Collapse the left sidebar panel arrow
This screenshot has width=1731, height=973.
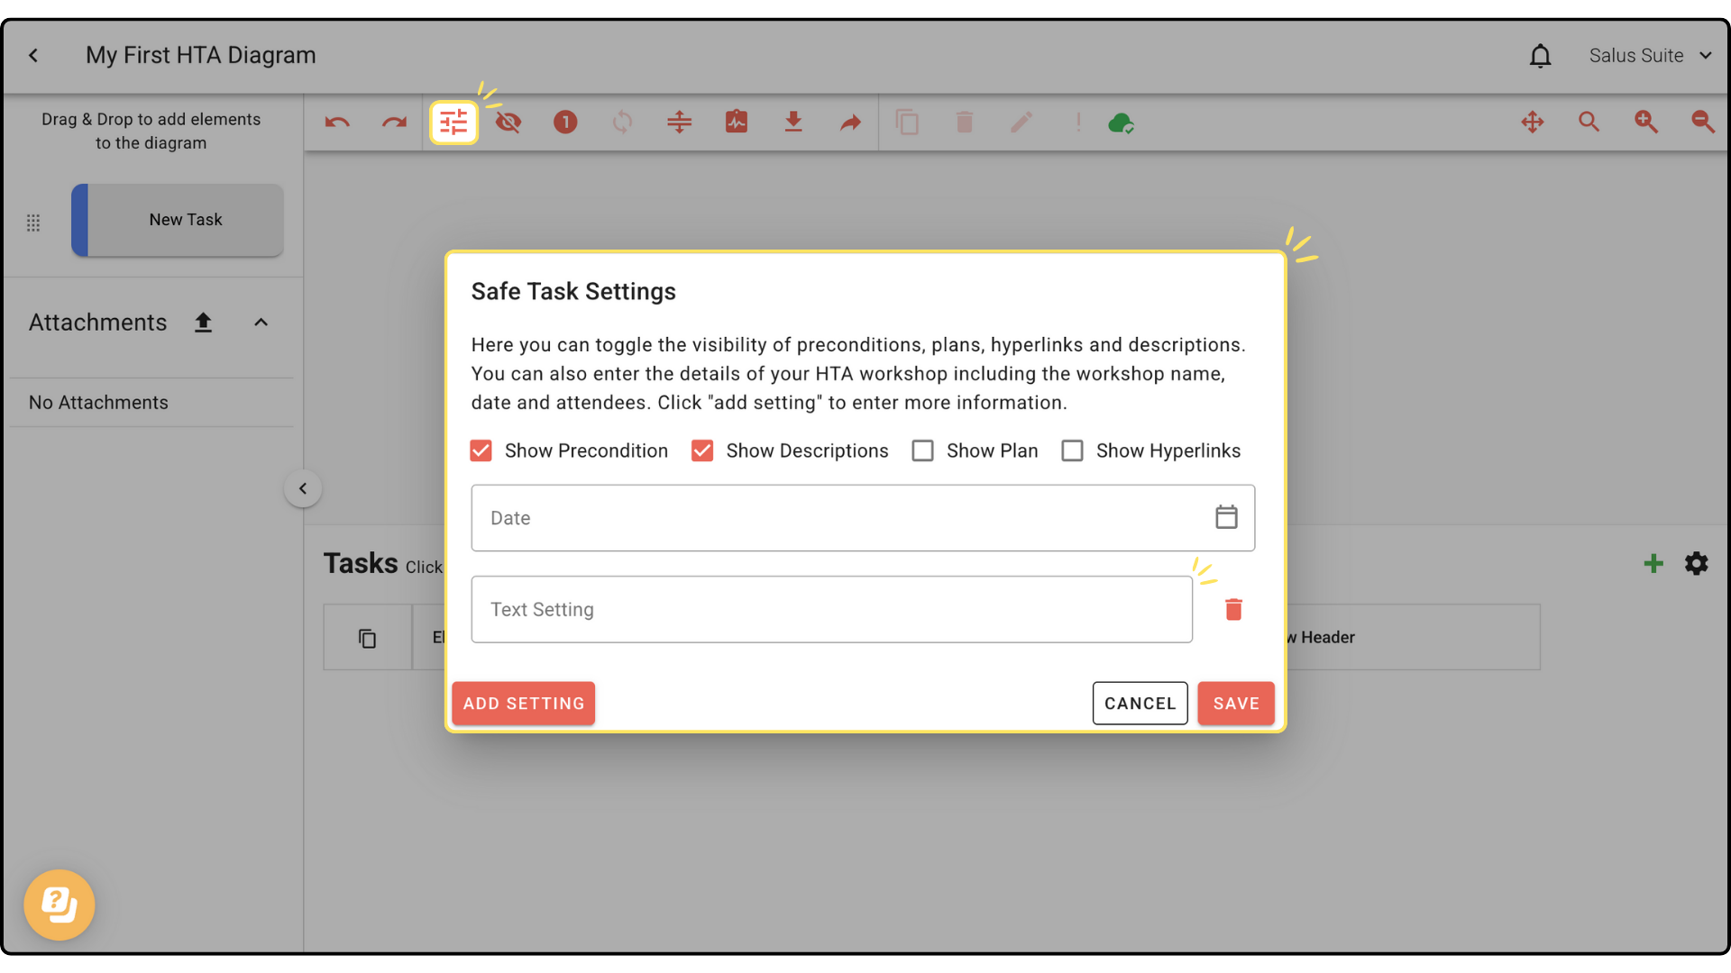click(303, 489)
